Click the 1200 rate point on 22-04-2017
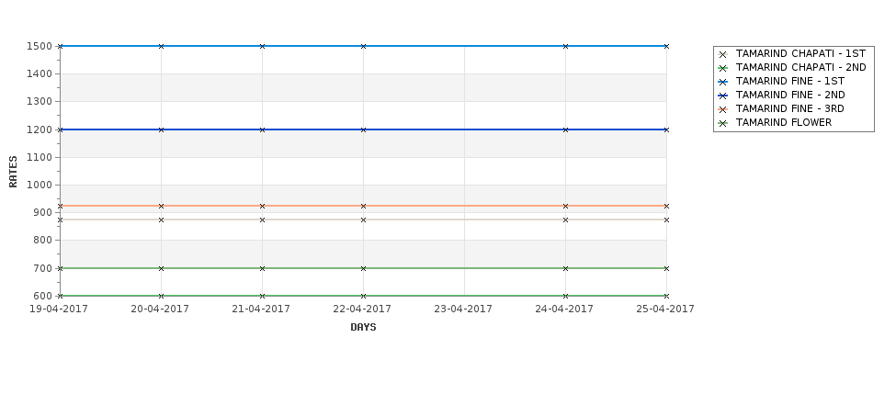Image resolution: width=896 pixels, height=394 pixels. click(363, 129)
